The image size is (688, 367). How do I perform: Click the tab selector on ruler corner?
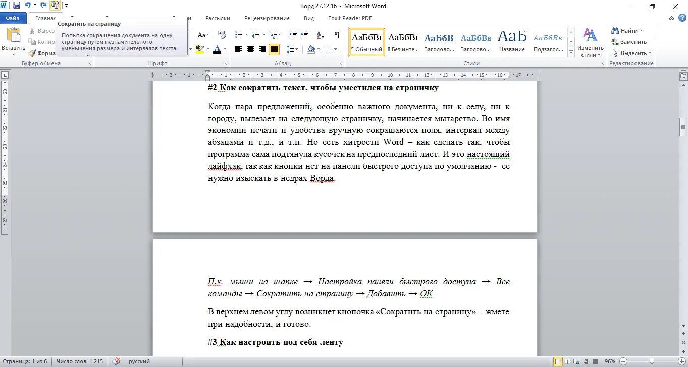point(5,76)
